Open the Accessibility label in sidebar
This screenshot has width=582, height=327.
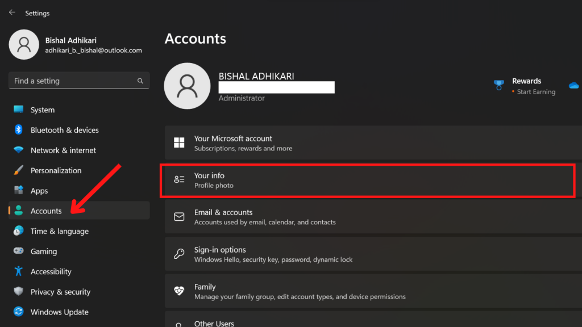51,271
